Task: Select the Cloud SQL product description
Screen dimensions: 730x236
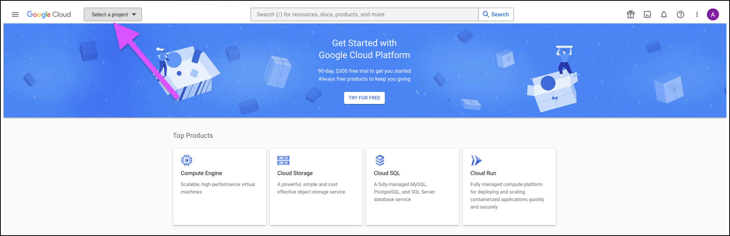Action: pyautogui.click(x=404, y=192)
